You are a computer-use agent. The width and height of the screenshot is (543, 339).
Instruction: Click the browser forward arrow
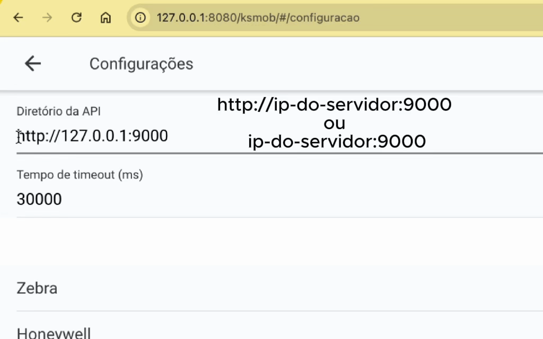point(48,17)
